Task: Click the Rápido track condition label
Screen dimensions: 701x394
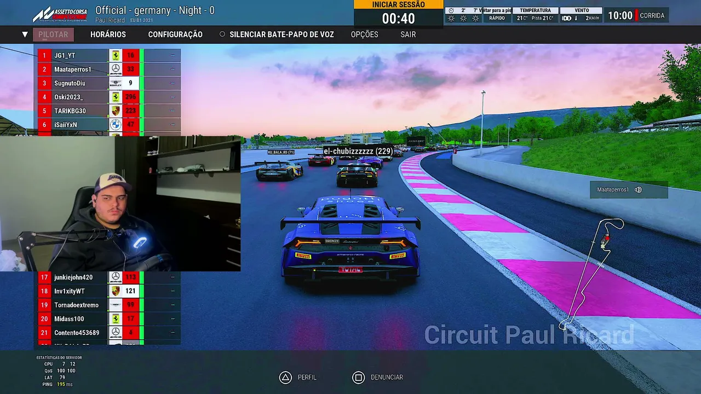Action: [x=497, y=18]
